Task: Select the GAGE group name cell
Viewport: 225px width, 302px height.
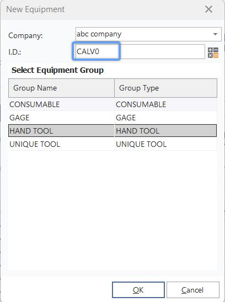Action: click(x=62, y=118)
